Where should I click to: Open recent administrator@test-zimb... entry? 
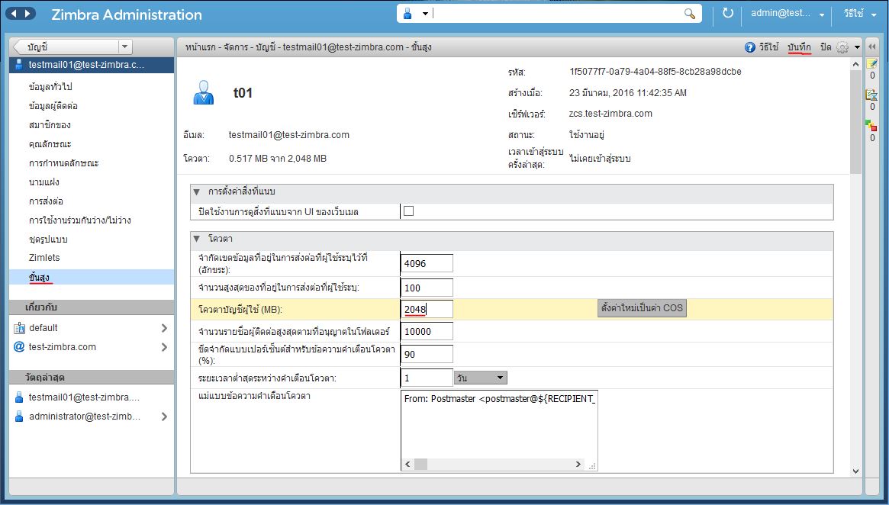click(x=85, y=417)
